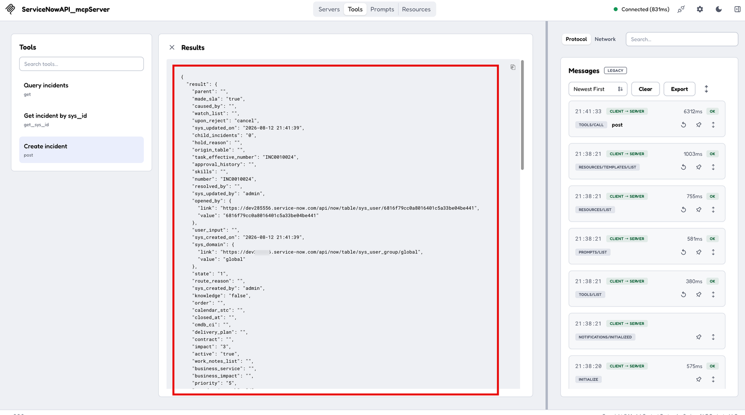Collapse the right side panel icon

[737, 9]
